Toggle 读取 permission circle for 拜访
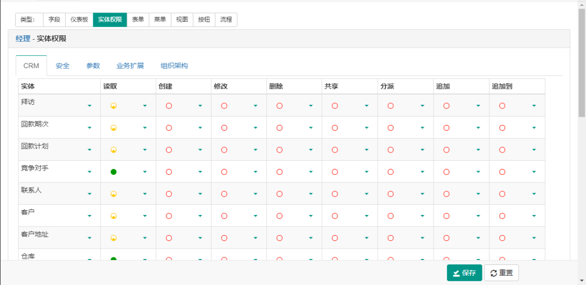This screenshot has height=285, width=586. [x=113, y=106]
